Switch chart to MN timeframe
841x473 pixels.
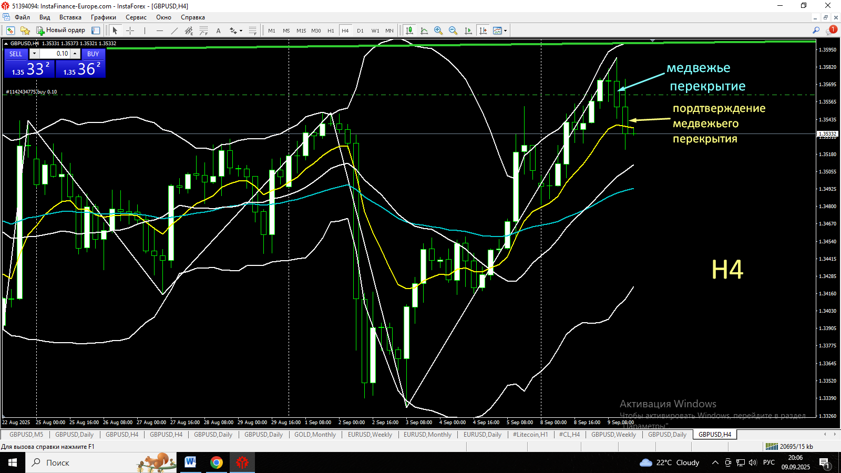[x=389, y=30]
